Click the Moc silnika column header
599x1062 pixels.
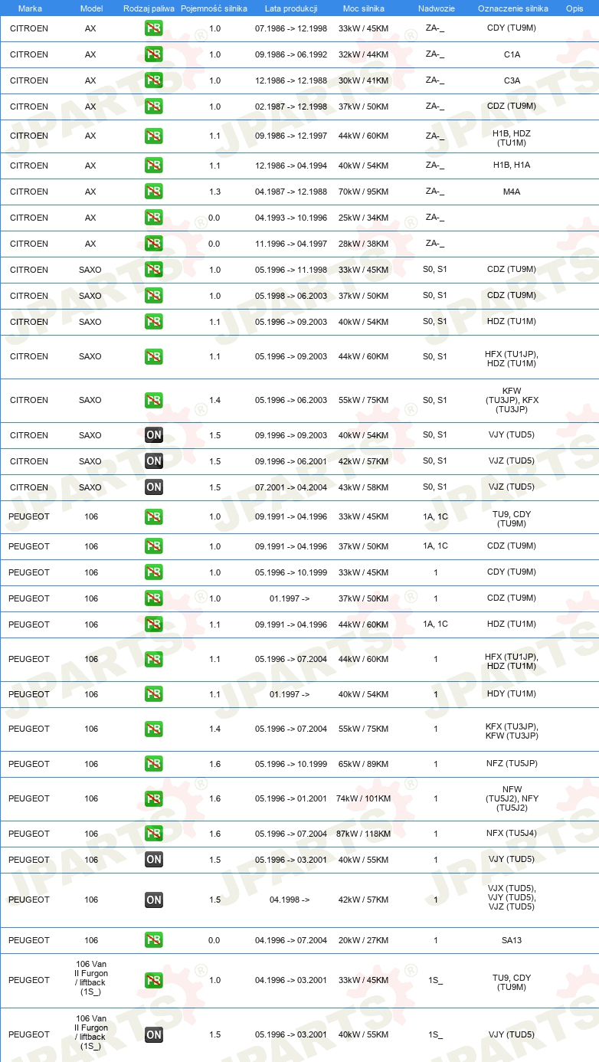click(x=364, y=8)
